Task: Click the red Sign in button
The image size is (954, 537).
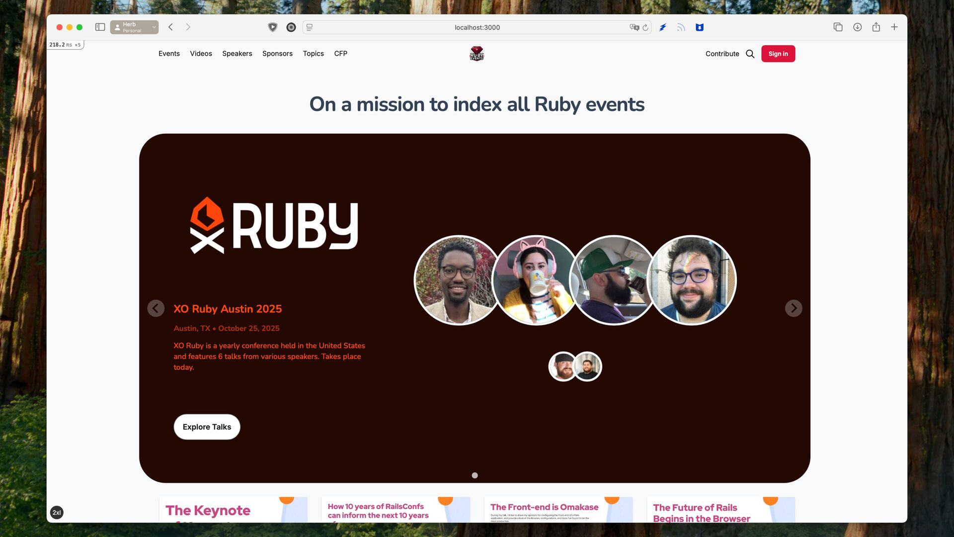Action: click(x=778, y=54)
